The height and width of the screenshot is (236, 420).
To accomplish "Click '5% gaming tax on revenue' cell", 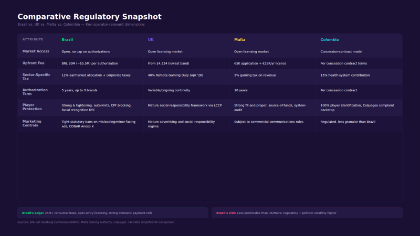I will pyautogui.click(x=255, y=75).
